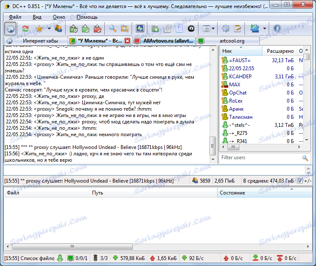Open the download queue toolbar icon
Image resolution: width=316 pixels, height=266 pixels.
[x=73, y=29]
